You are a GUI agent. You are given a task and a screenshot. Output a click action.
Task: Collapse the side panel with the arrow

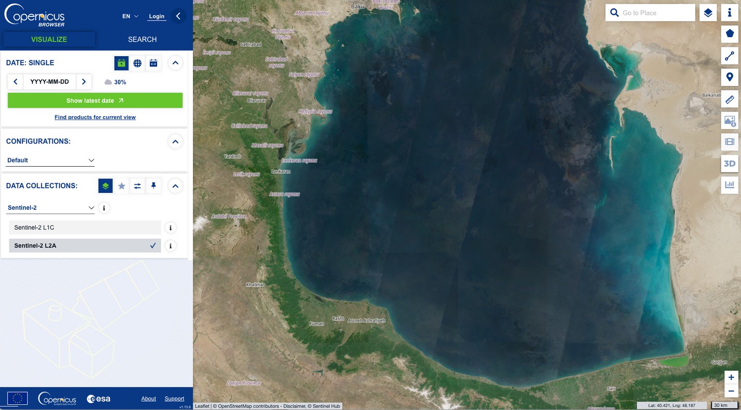pyautogui.click(x=178, y=16)
